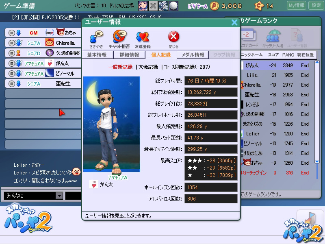This screenshot has height=244, width=325.
Task: Click the Chlorella player avatar icon
Action: point(50,43)
